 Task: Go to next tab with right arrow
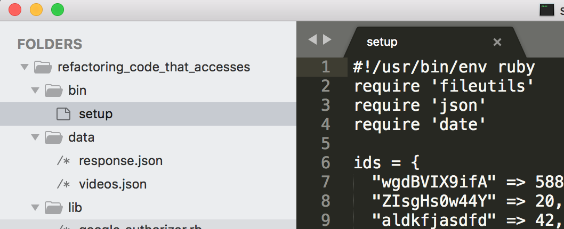click(x=327, y=39)
